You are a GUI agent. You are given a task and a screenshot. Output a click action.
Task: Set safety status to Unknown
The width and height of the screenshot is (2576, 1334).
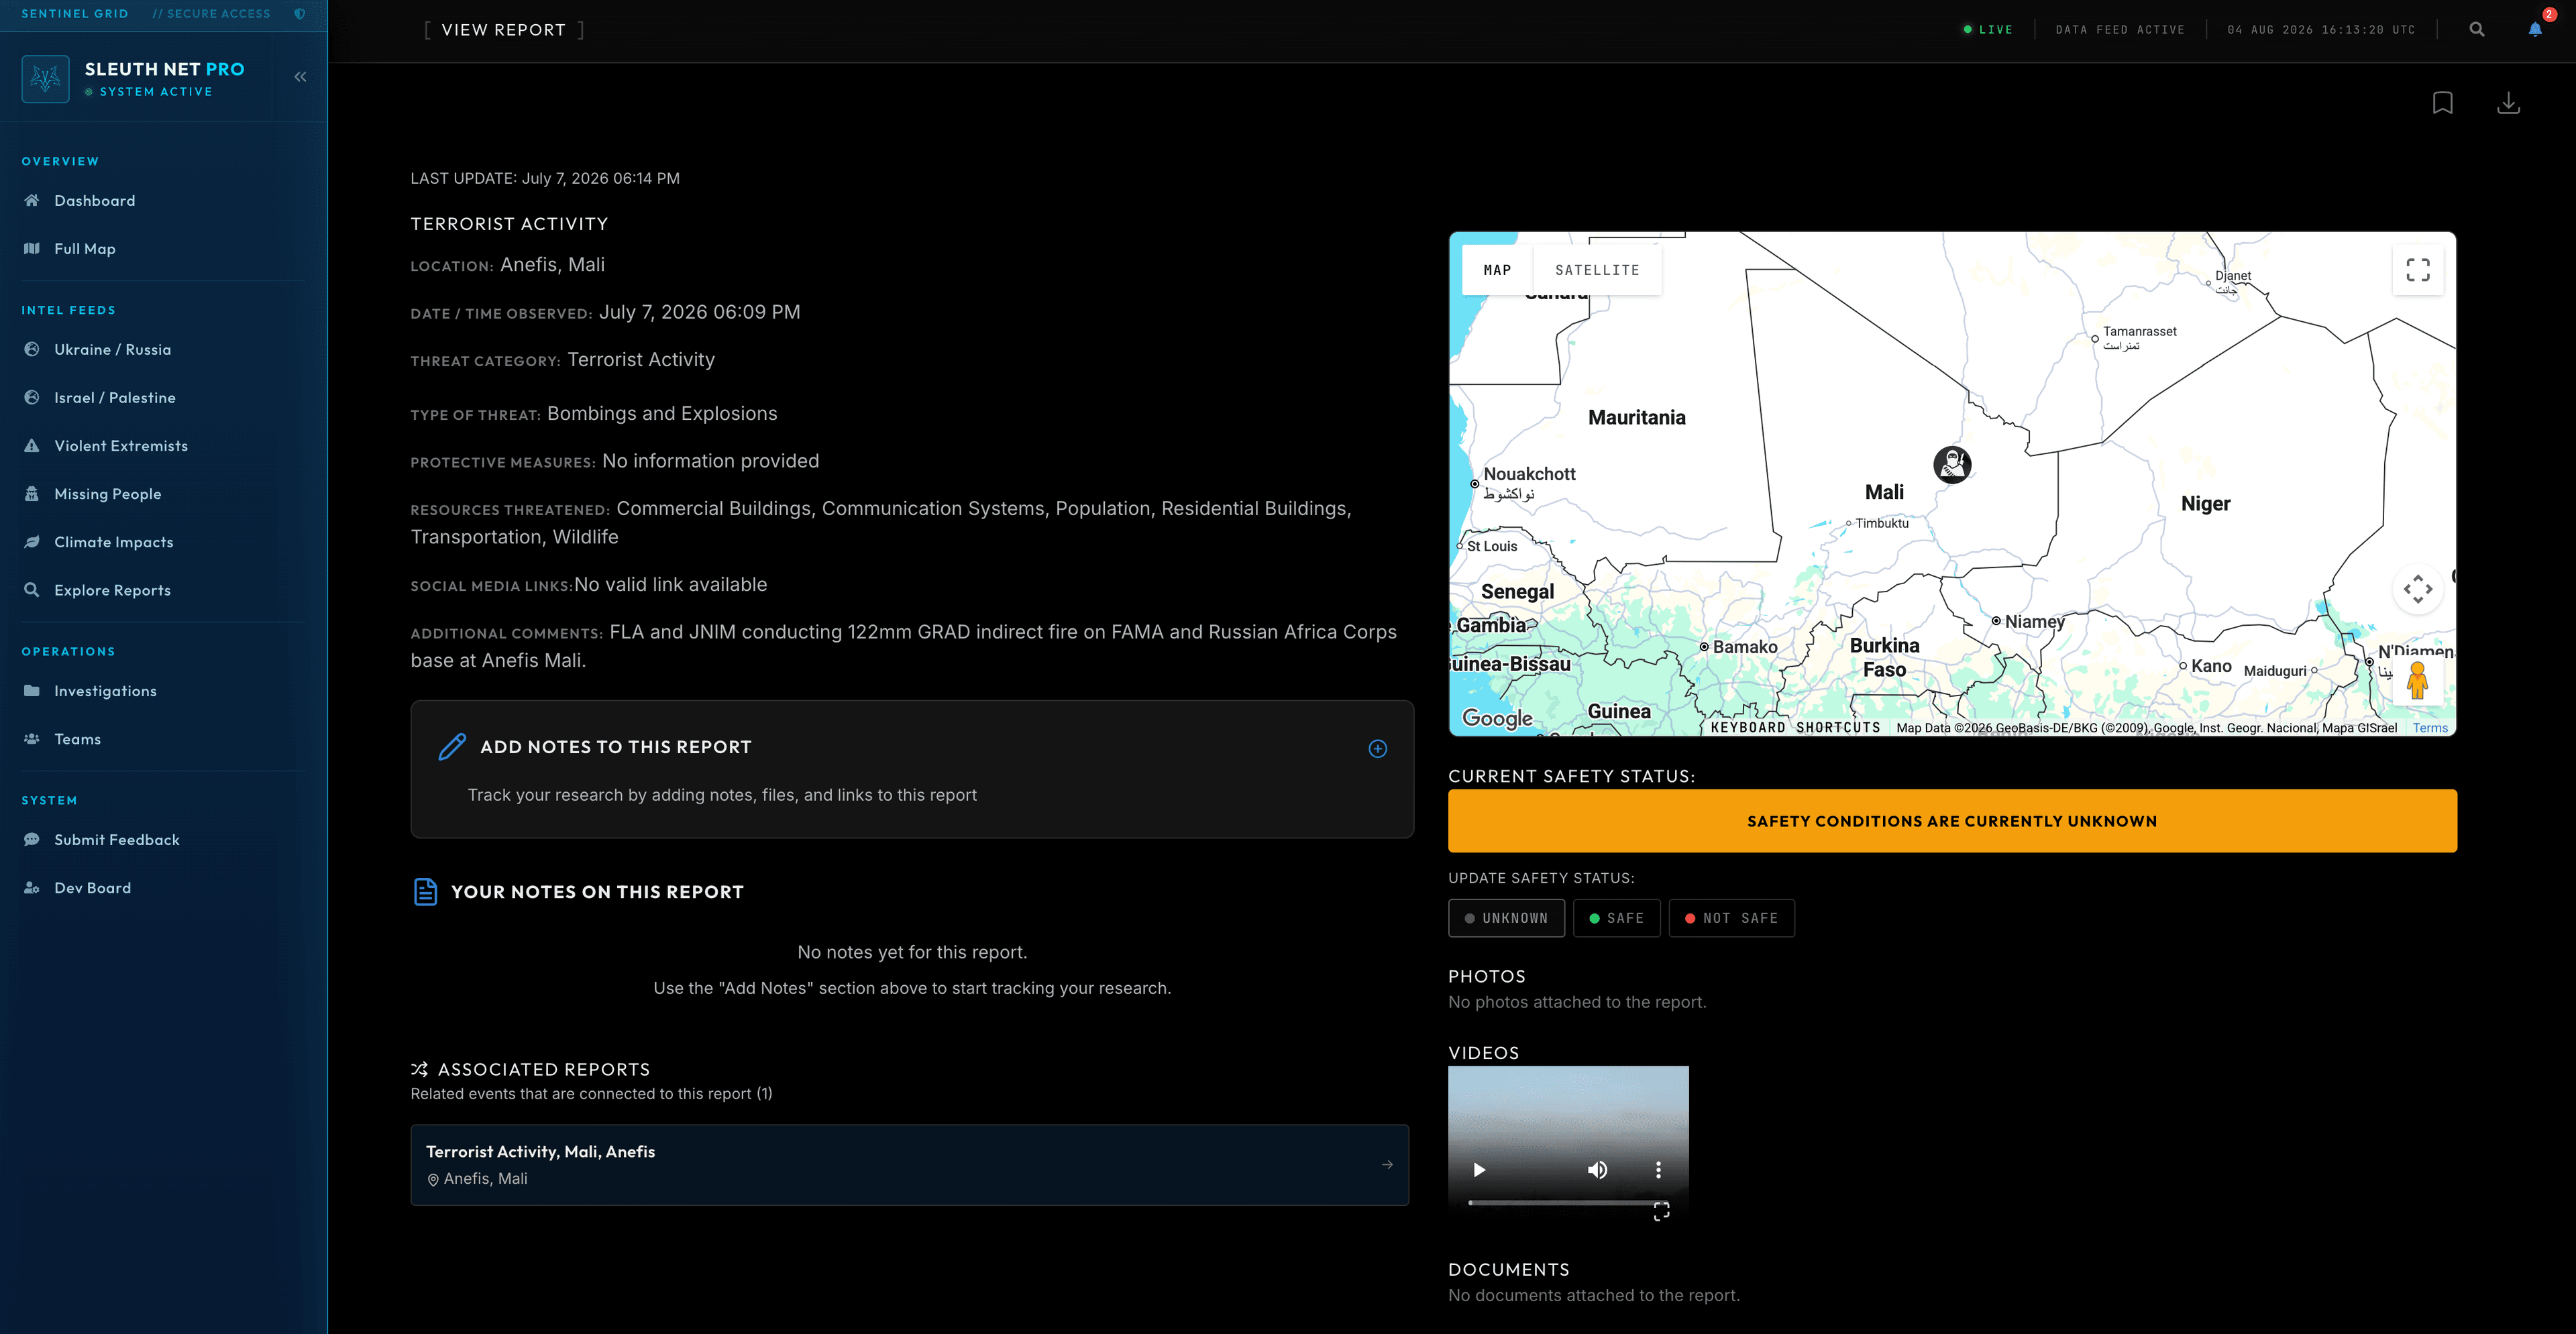tap(1506, 918)
